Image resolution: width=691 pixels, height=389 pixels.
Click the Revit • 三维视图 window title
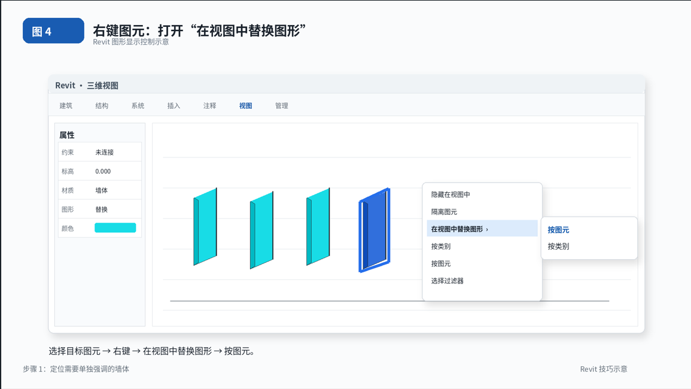(x=87, y=85)
